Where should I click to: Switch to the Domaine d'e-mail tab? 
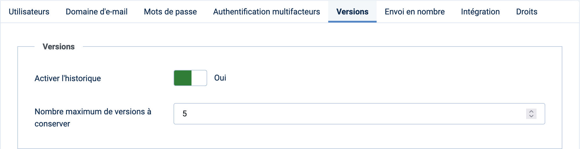(96, 12)
